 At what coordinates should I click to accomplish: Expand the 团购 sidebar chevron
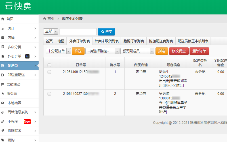click(35, 140)
